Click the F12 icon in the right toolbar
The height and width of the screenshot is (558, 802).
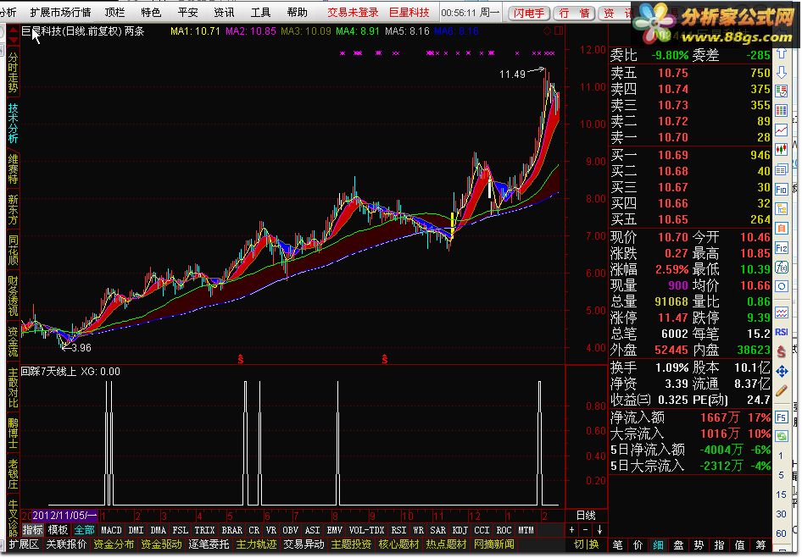pos(781,248)
